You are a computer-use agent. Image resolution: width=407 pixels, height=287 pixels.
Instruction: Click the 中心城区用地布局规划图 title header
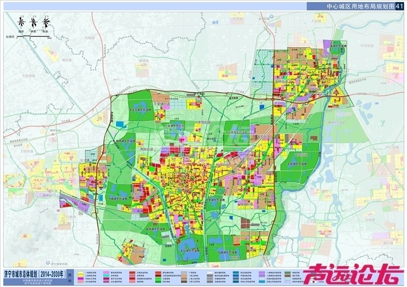[x=357, y=5]
